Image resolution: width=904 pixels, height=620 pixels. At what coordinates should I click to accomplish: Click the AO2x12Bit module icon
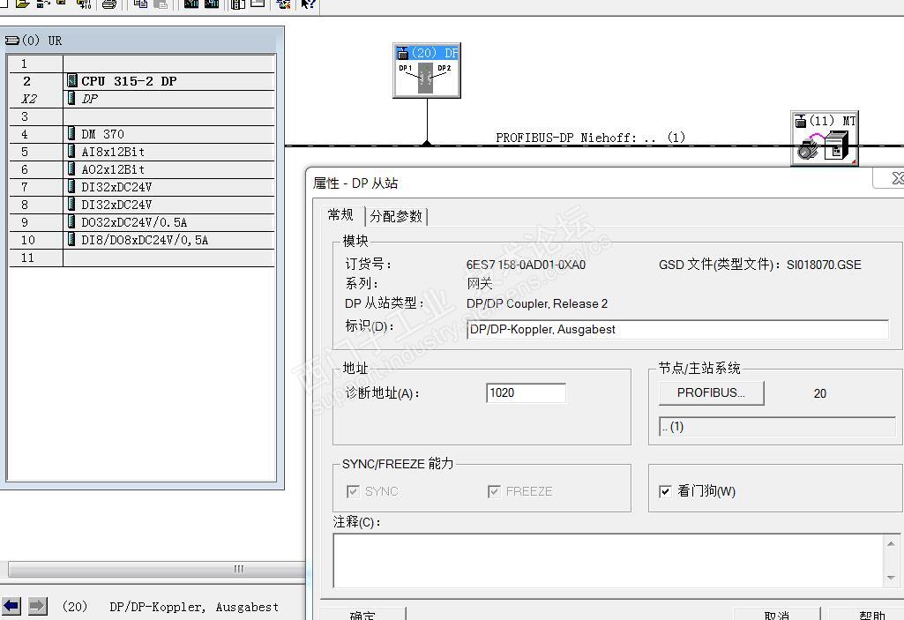71,169
